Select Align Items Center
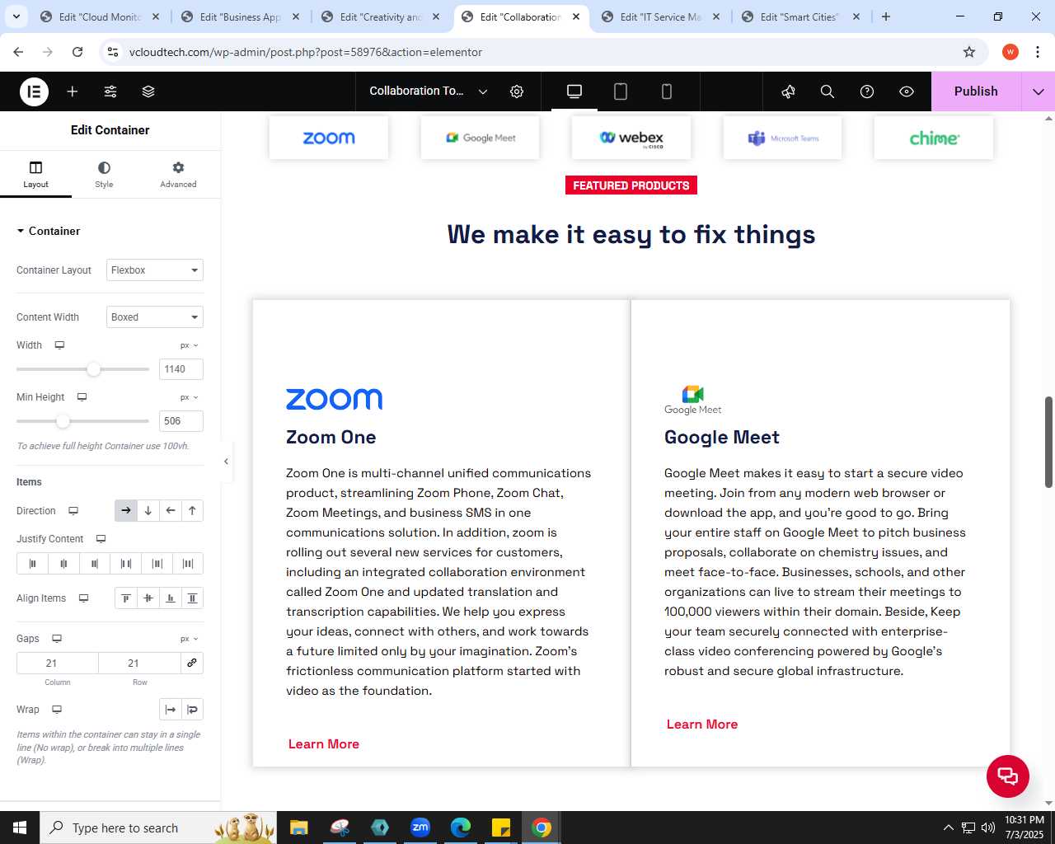Image resolution: width=1055 pixels, height=844 pixels. tap(148, 598)
